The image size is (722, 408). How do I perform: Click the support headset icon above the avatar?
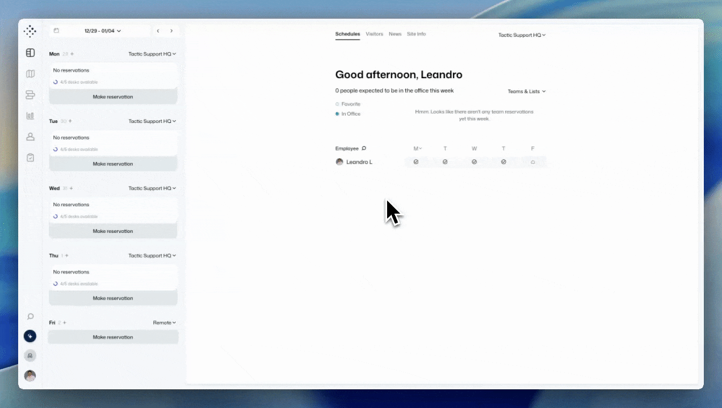(30, 355)
